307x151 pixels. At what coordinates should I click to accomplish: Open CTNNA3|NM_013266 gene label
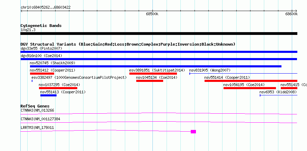[x=37, y=111]
